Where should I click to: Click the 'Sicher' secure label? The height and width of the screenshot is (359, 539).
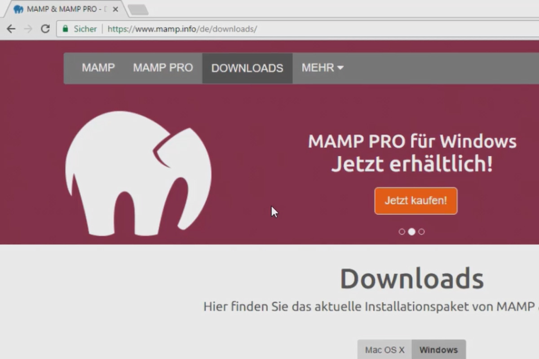tap(85, 29)
